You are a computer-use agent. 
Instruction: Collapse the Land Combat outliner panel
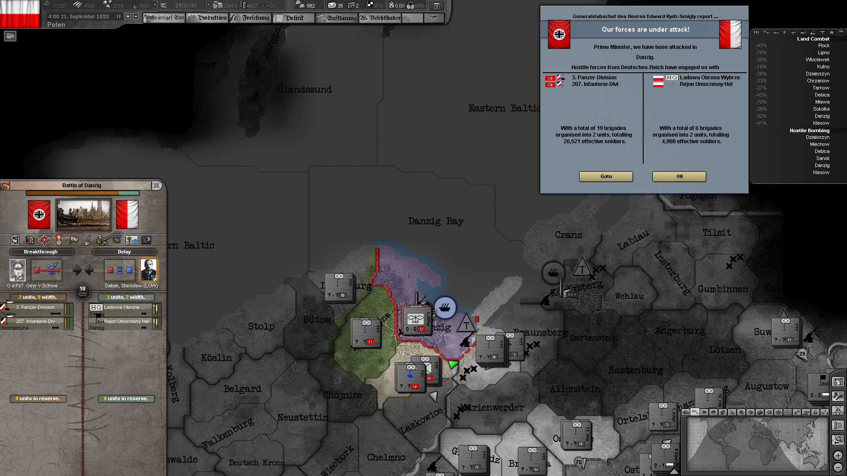tap(841, 32)
